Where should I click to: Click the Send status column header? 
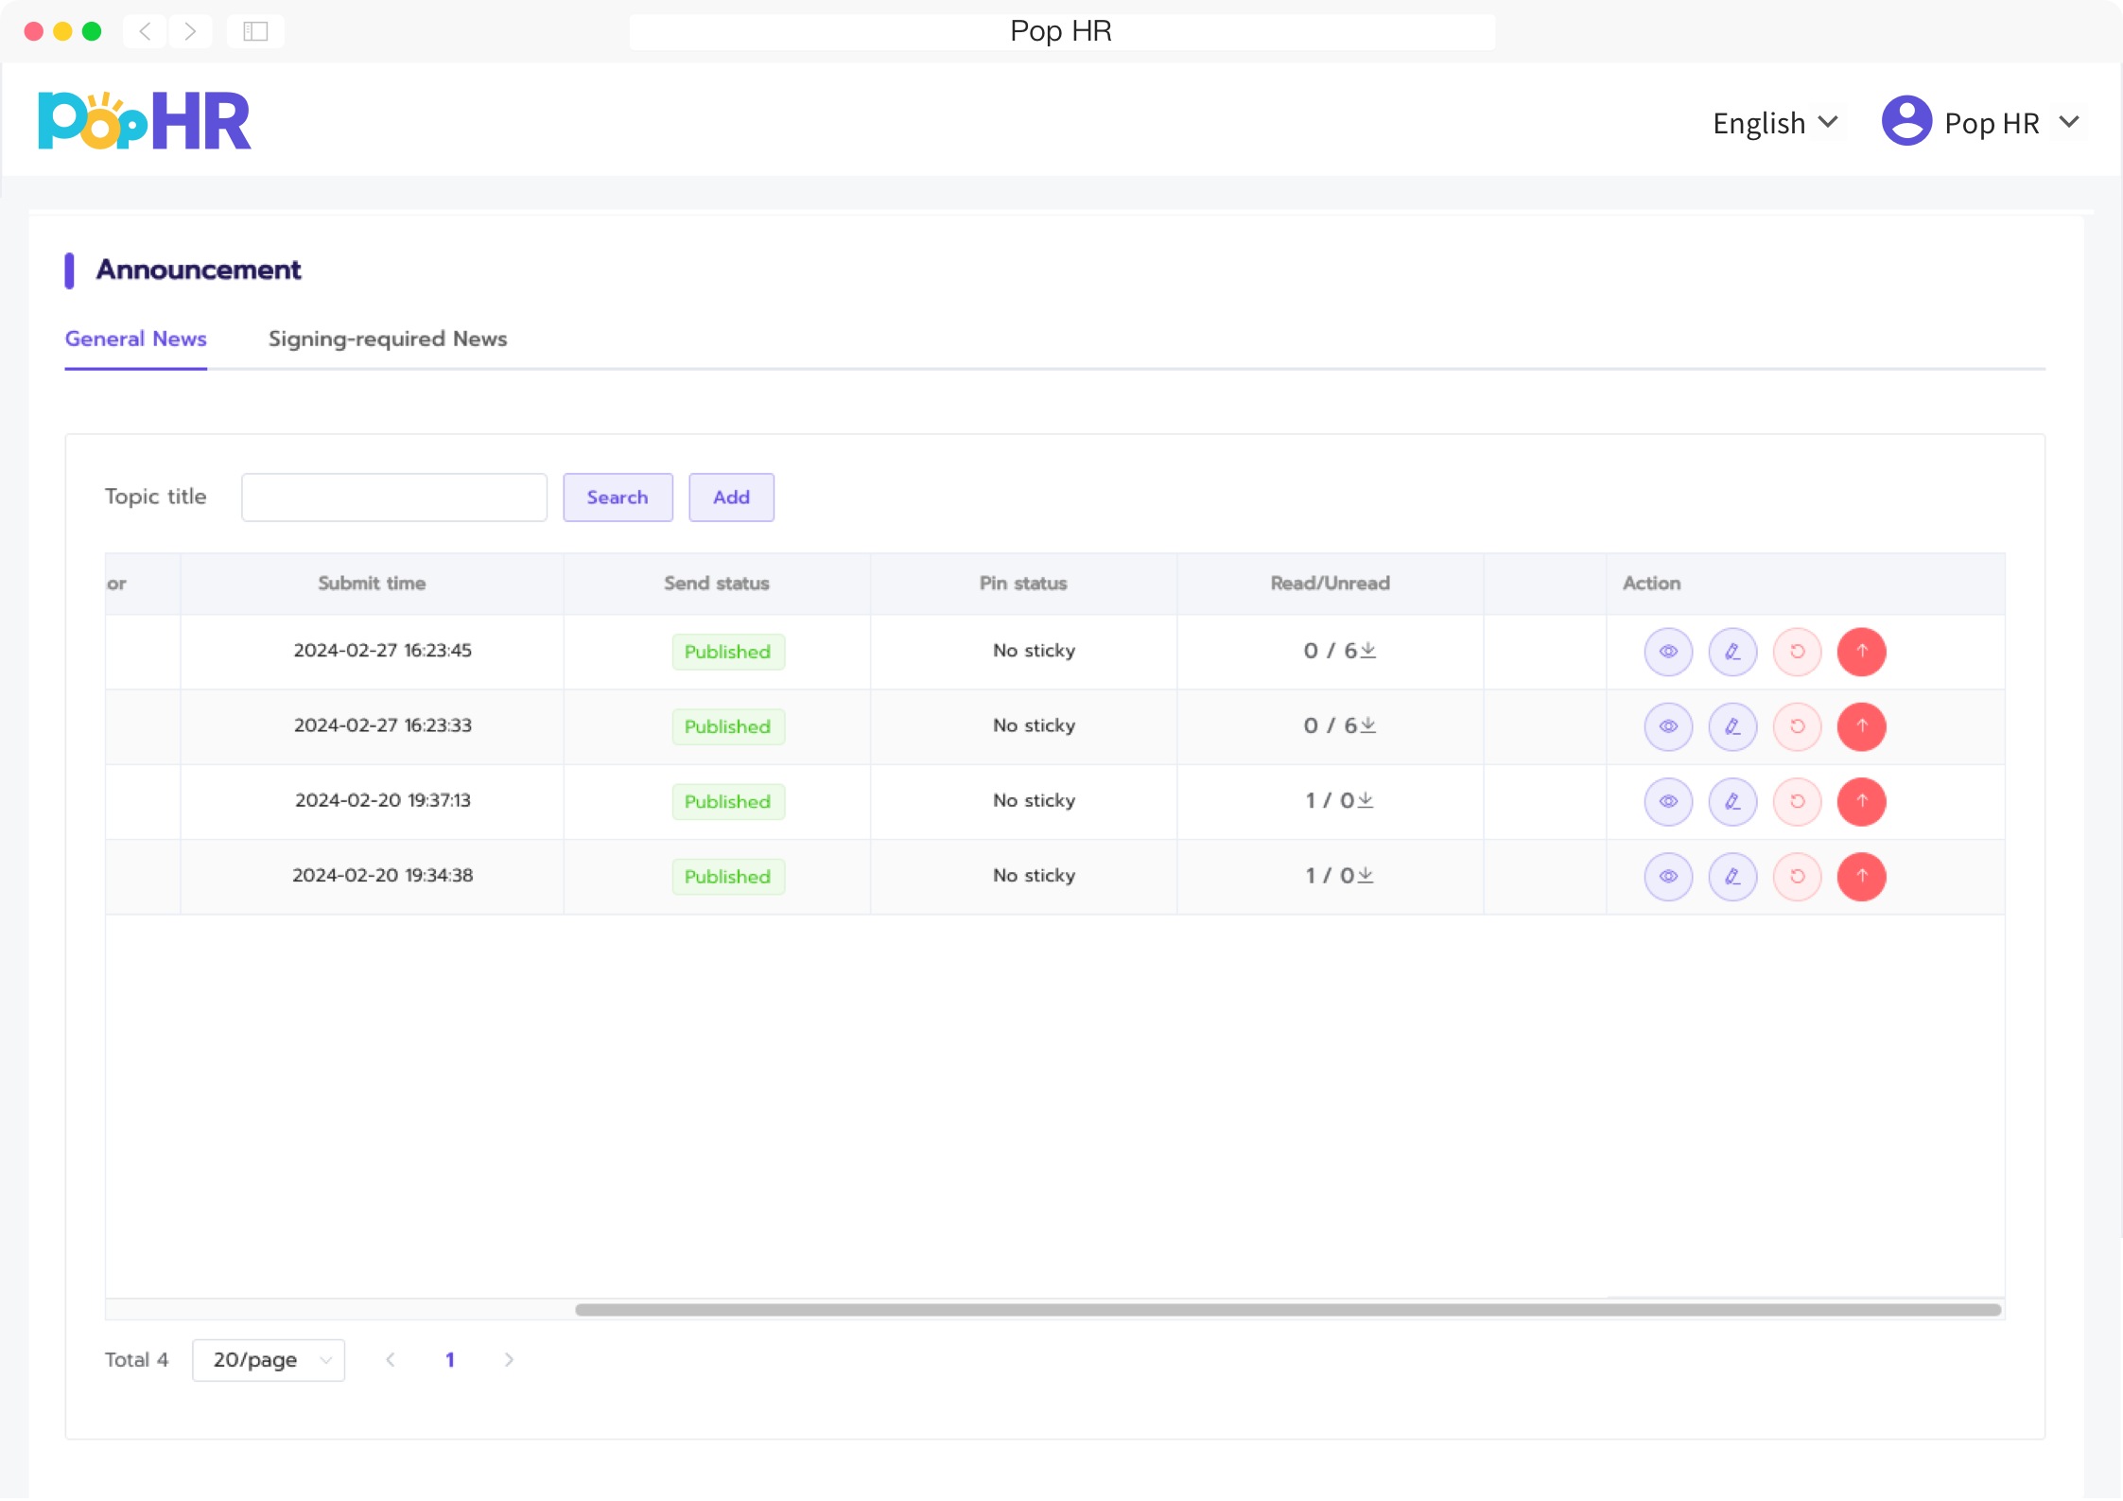(x=716, y=584)
